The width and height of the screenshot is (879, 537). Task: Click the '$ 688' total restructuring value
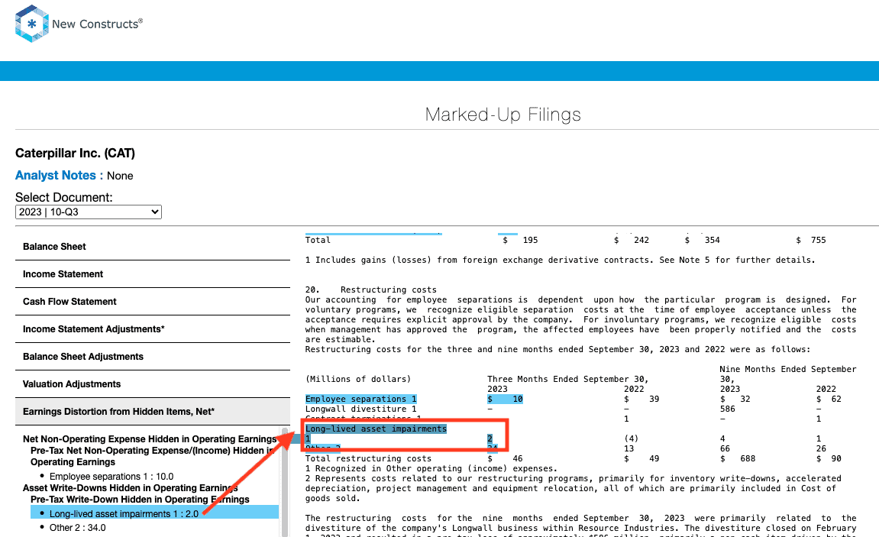738,458
